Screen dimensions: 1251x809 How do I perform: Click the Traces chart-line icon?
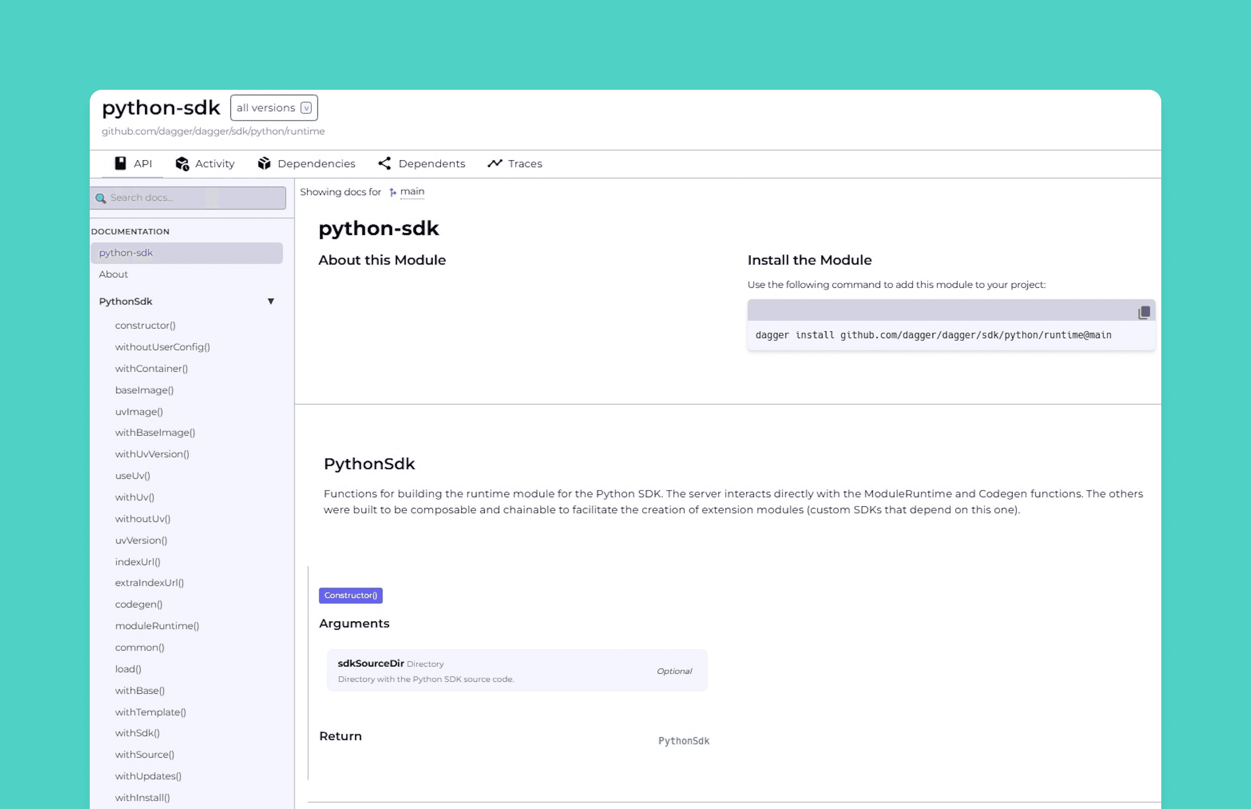click(x=495, y=163)
